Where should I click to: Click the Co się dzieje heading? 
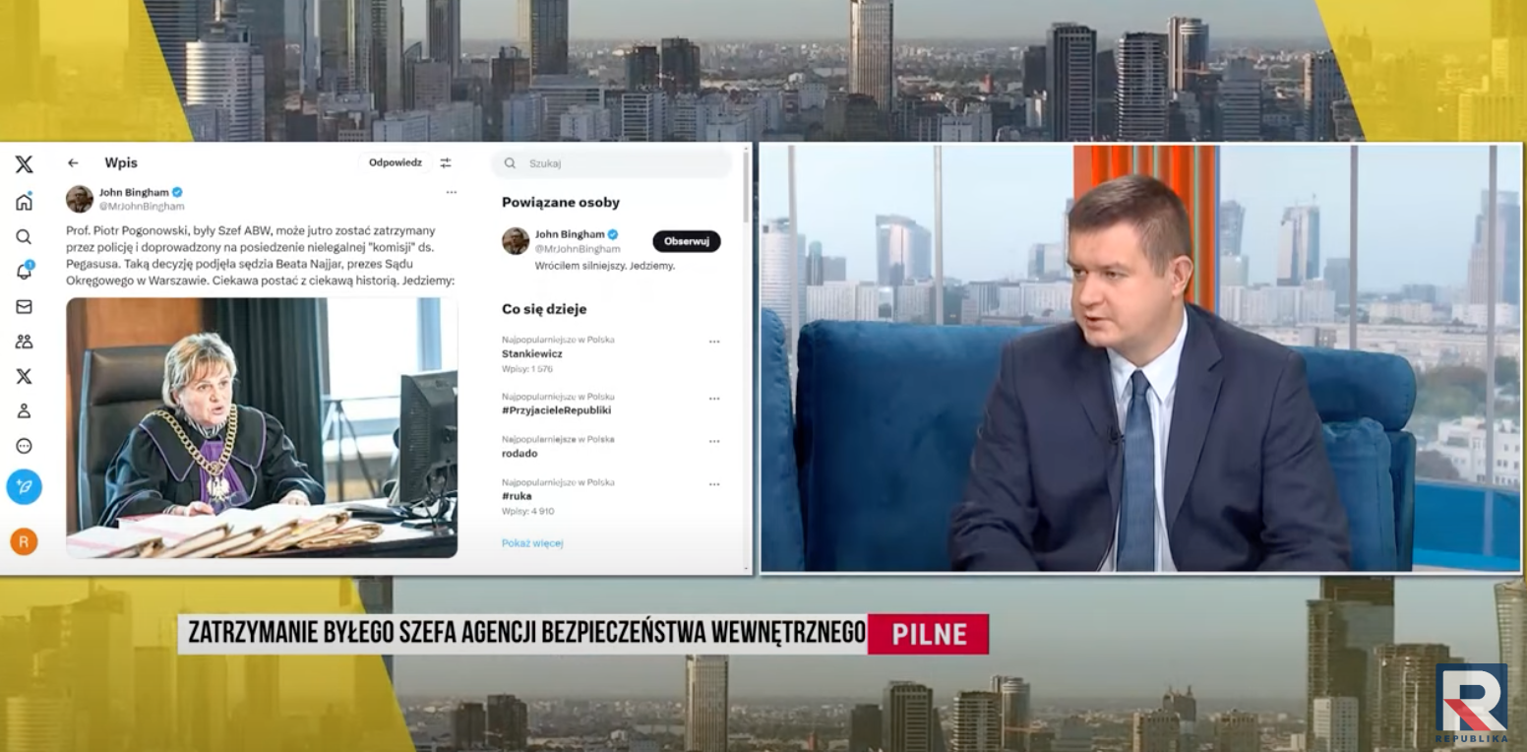tap(544, 309)
